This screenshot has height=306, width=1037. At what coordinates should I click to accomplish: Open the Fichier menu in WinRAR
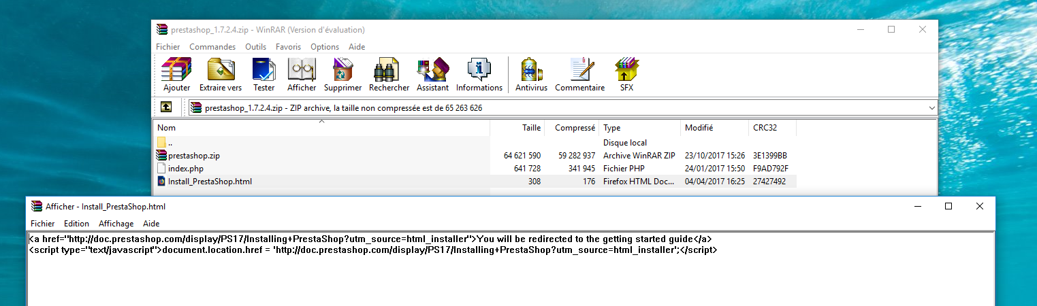coord(168,47)
